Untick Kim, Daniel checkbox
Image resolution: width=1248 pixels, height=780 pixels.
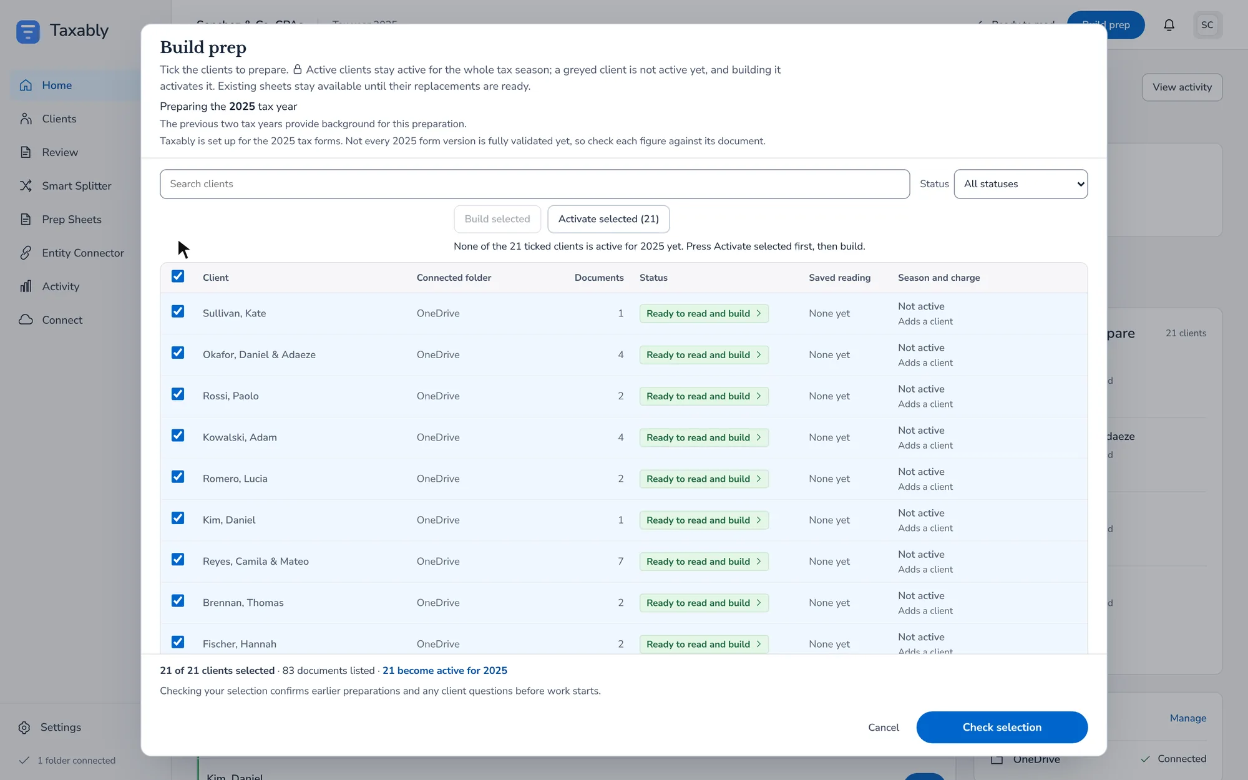[x=178, y=518]
